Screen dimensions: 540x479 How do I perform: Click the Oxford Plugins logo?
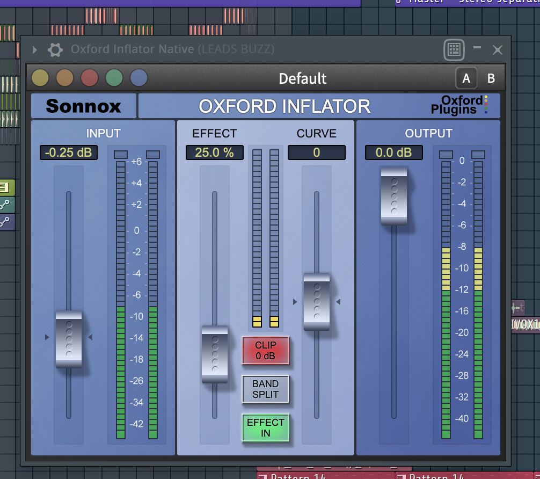point(459,105)
